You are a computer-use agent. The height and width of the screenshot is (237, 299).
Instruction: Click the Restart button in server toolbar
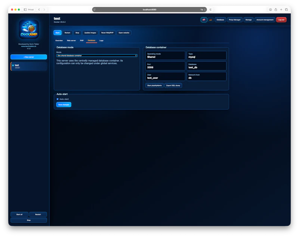pos(67,33)
